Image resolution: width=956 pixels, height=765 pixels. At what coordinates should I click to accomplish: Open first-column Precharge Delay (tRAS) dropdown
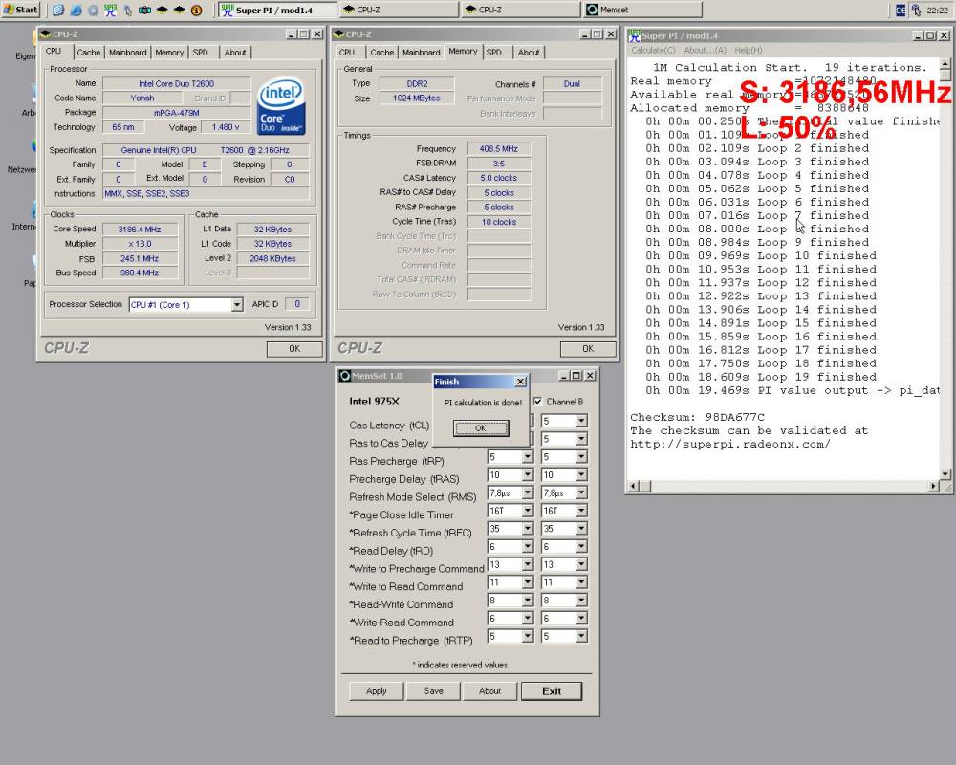click(x=528, y=474)
